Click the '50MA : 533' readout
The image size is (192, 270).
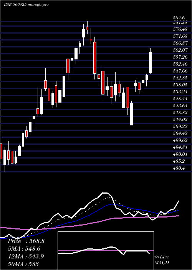(x=23, y=264)
